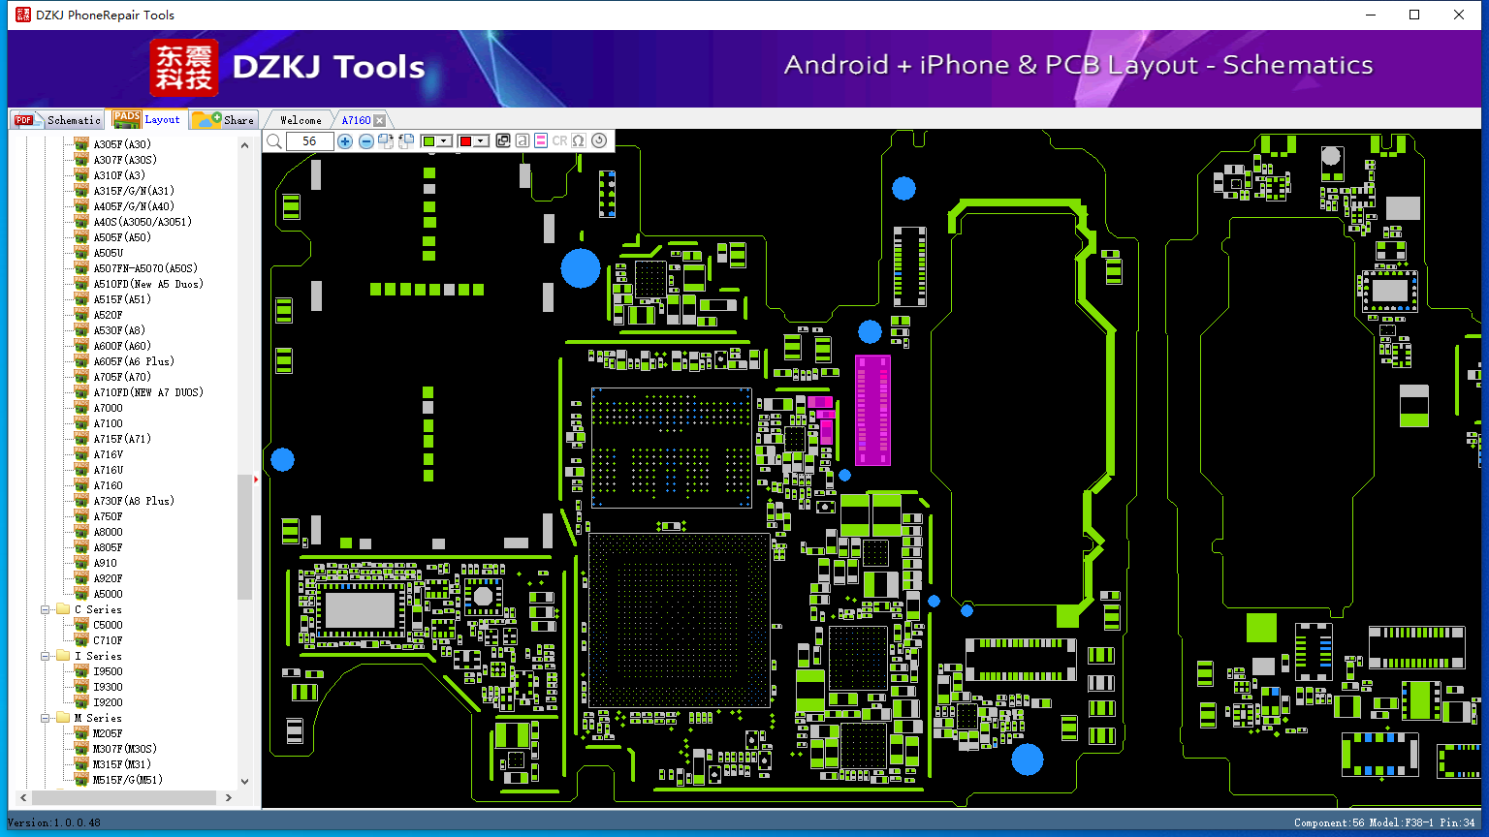
Task: Click the PADS icon beside A7000
Action: [x=81, y=408]
